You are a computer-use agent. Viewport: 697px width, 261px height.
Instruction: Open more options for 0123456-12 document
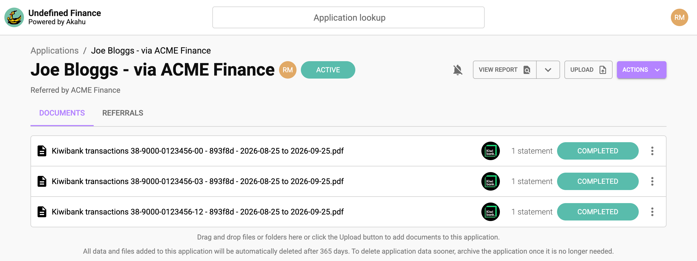tap(652, 212)
